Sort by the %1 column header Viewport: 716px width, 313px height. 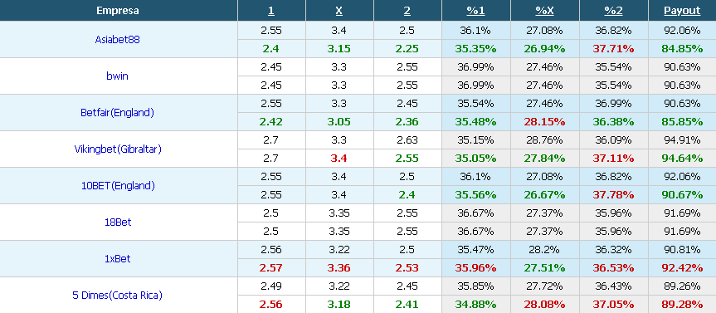pos(475,11)
